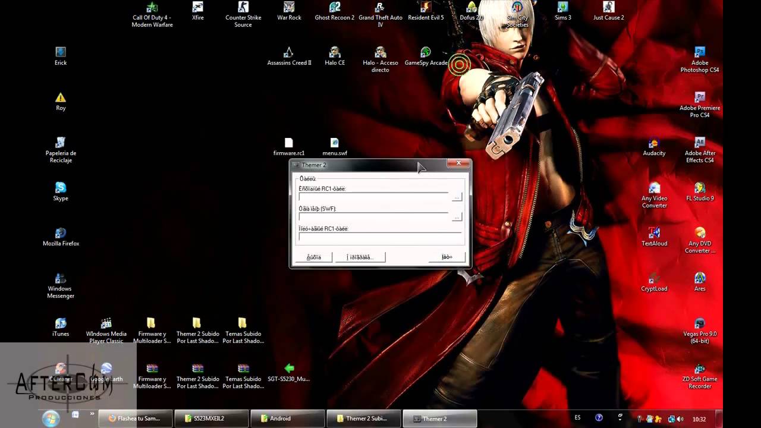Switch to the Android taskbar window

click(288, 418)
